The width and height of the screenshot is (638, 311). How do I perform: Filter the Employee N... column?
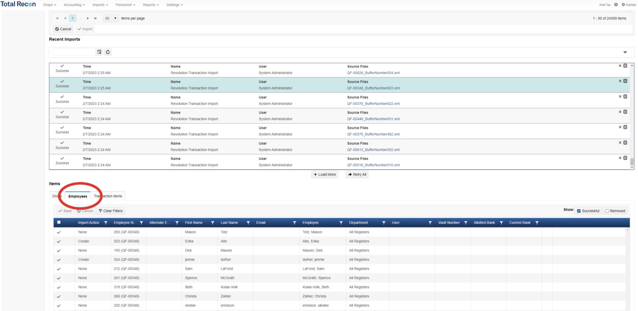[x=141, y=223]
